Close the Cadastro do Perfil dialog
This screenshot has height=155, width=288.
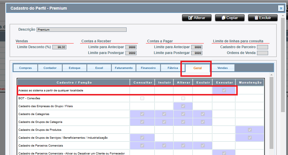[281, 8]
